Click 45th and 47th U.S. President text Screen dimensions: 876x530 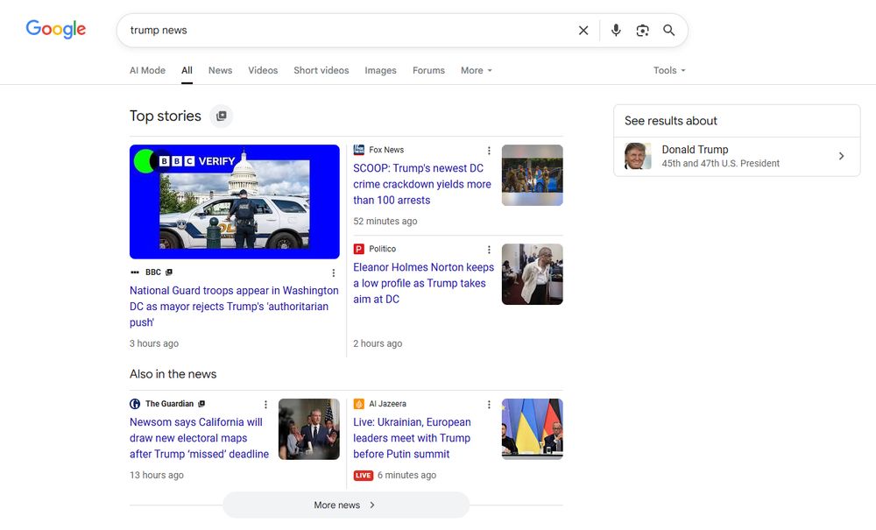(721, 164)
